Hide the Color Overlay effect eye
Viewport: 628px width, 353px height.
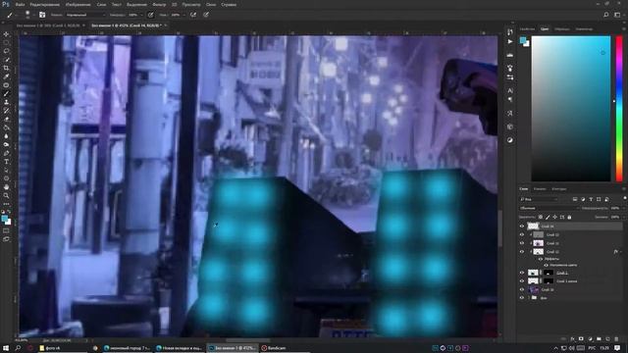pyautogui.click(x=546, y=266)
